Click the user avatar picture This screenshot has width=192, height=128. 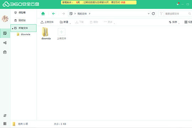(5, 19)
